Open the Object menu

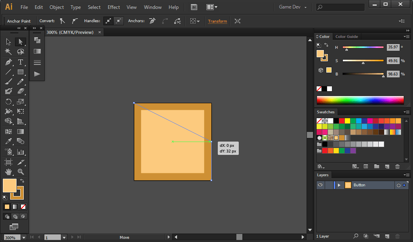pyautogui.click(x=56, y=7)
